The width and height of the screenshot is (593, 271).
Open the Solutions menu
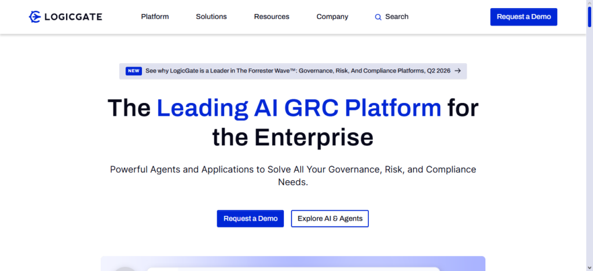211,17
